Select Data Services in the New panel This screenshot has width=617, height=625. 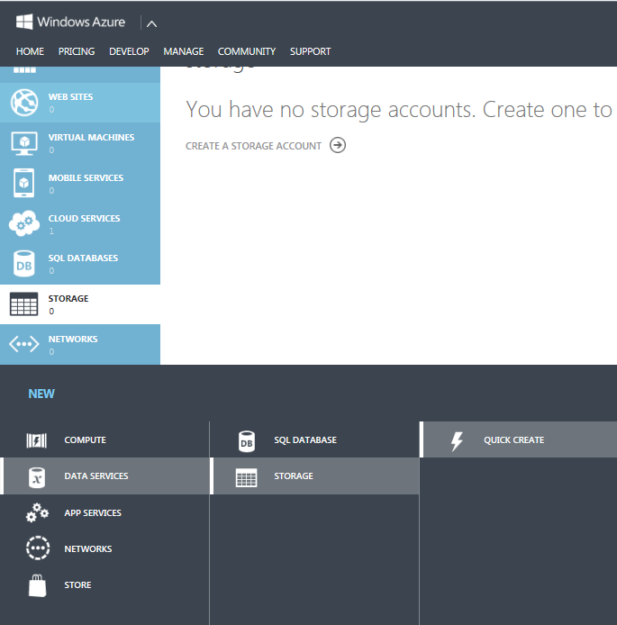coord(96,476)
